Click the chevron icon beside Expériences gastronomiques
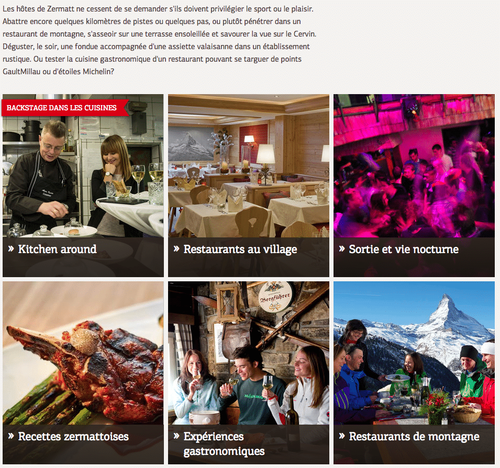Image resolution: width=500 pixels, height=468 pixels. coord(176,436)
